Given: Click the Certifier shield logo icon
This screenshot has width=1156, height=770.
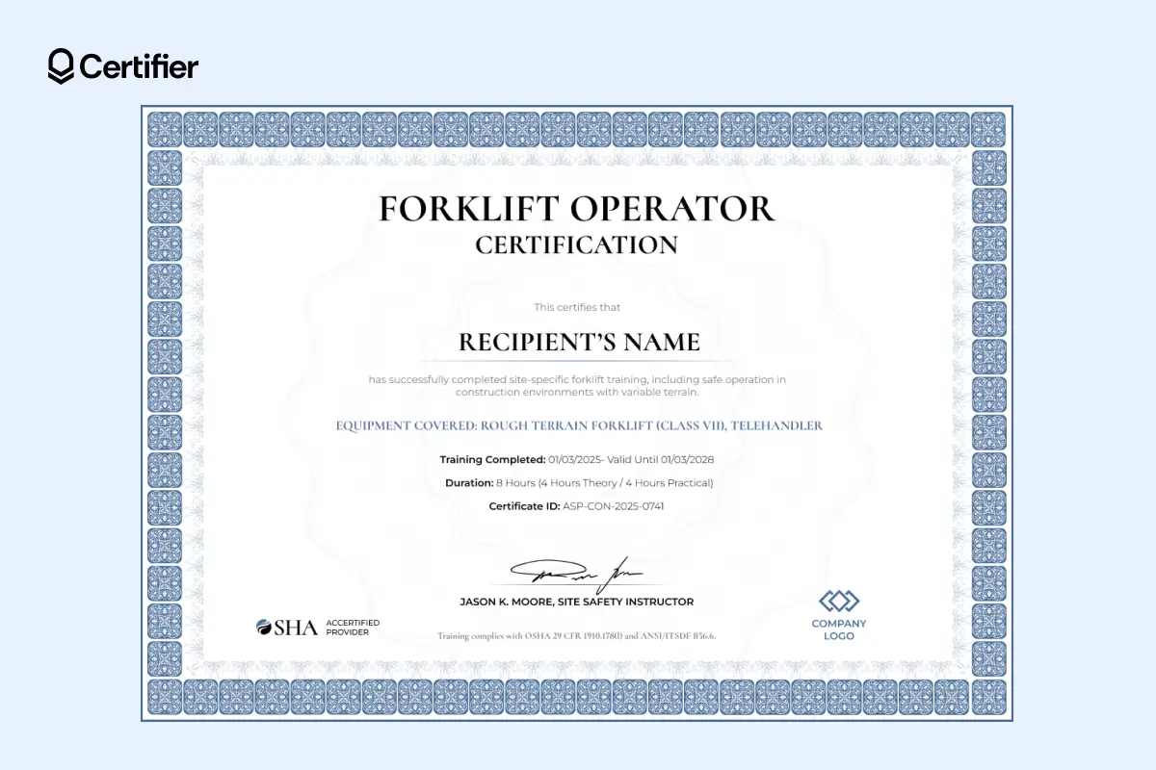Looking at the screenshot, I should (60, 66).
